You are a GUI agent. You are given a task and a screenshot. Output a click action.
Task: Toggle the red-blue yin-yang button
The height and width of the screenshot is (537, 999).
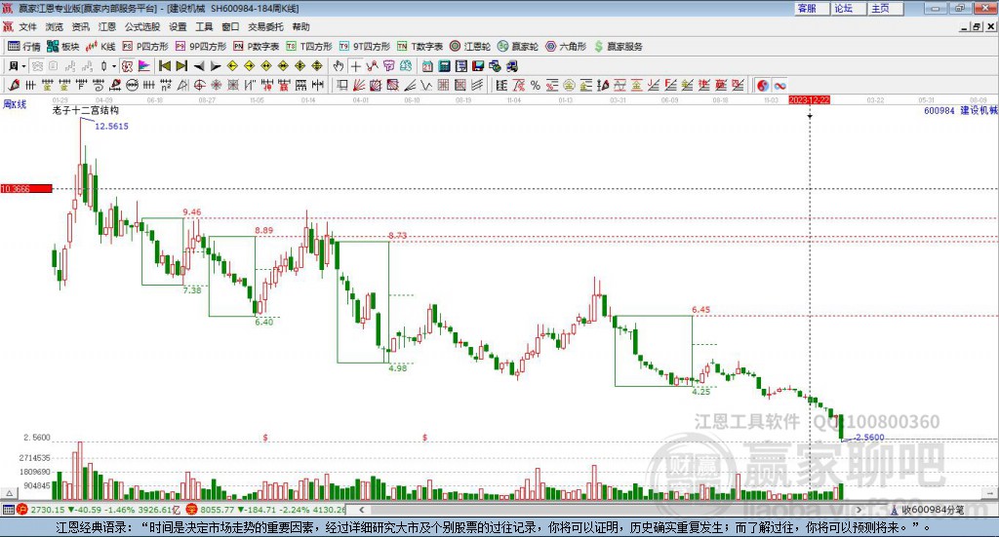(x=763, y=85)
